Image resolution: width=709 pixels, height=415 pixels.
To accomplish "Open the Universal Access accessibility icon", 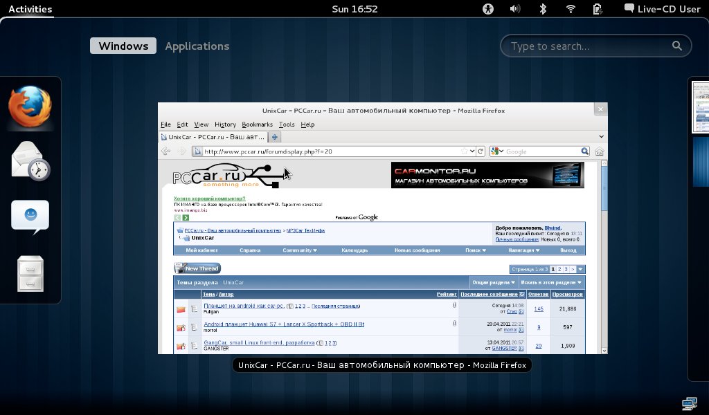I will (x=488, y=9).
